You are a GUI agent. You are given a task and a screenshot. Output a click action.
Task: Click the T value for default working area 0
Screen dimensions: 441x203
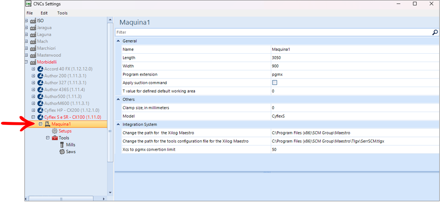click(x=355, y=91)
